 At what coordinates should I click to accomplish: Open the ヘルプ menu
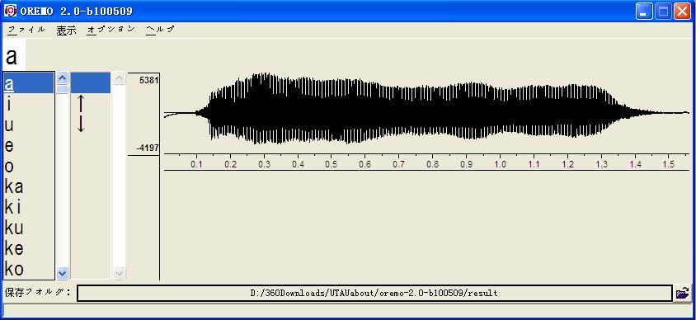(x=160, y=30)
